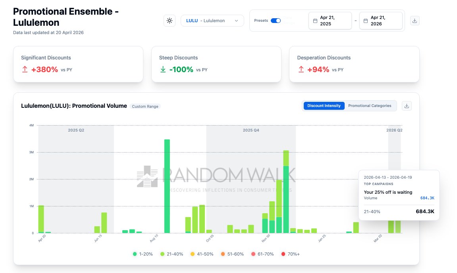Screen dimensions: 457x273
Task: Toggle the light mode sun icon
Action: (169, 21)
